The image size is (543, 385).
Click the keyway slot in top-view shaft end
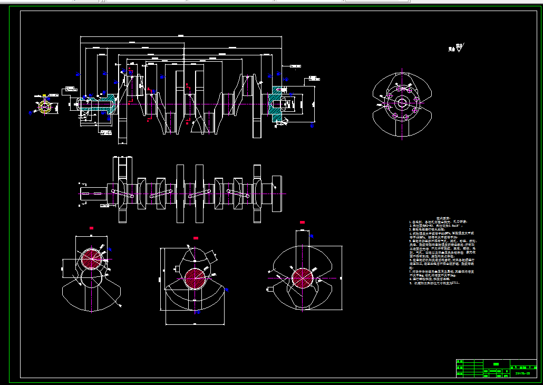tap(92, 194)
